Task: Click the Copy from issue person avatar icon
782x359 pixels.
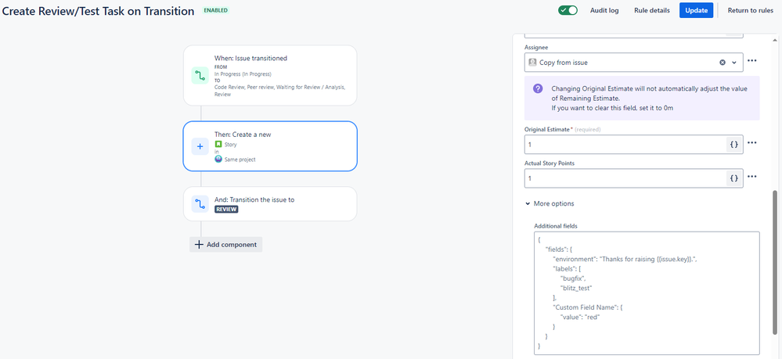Action: [x=532, y=63]
